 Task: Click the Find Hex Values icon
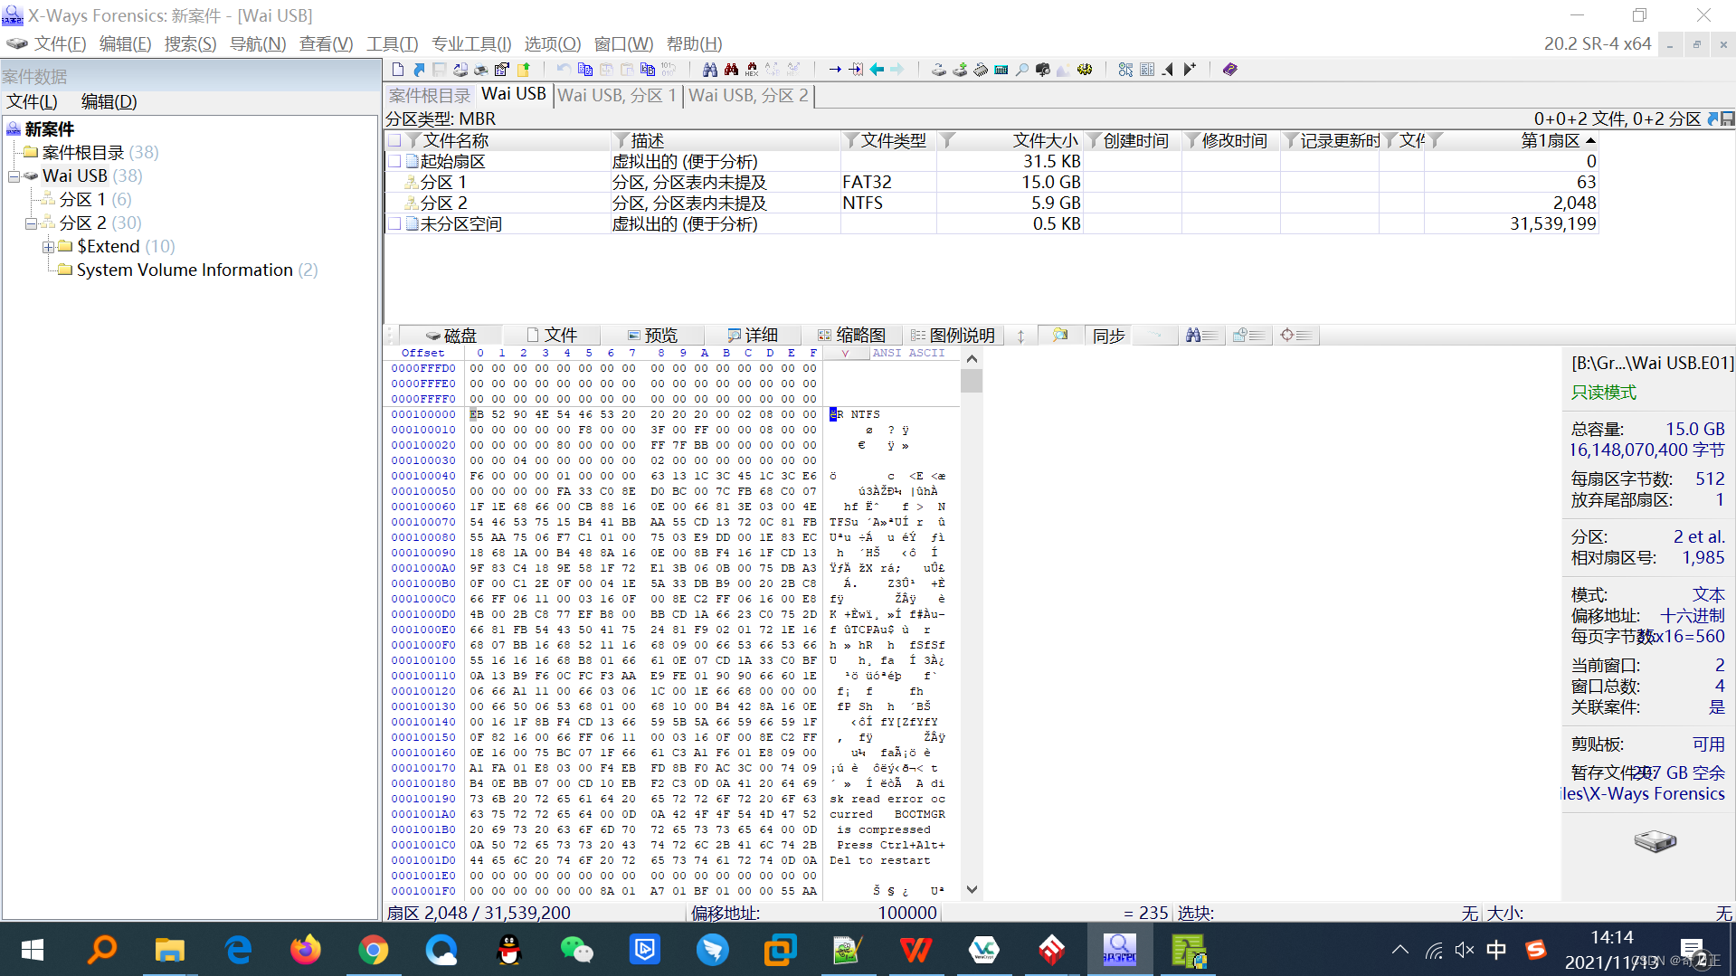coord(752,69)
